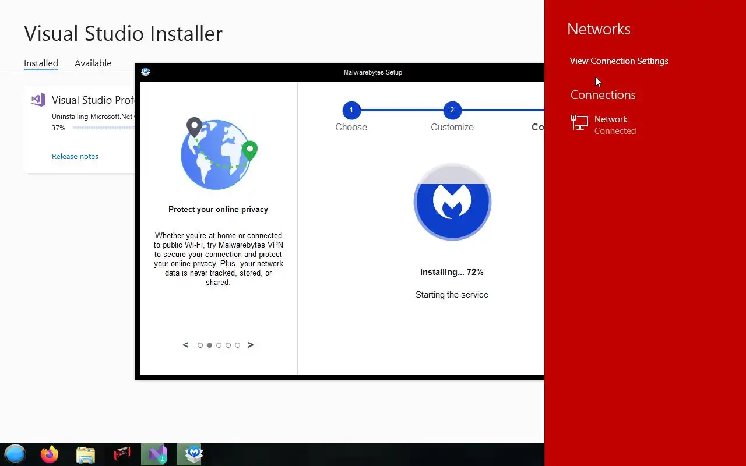The height and width of the screenshot is (466, 746).
Task: Click the blue Malwarebytes logo circle
Action: pos(452,202)
